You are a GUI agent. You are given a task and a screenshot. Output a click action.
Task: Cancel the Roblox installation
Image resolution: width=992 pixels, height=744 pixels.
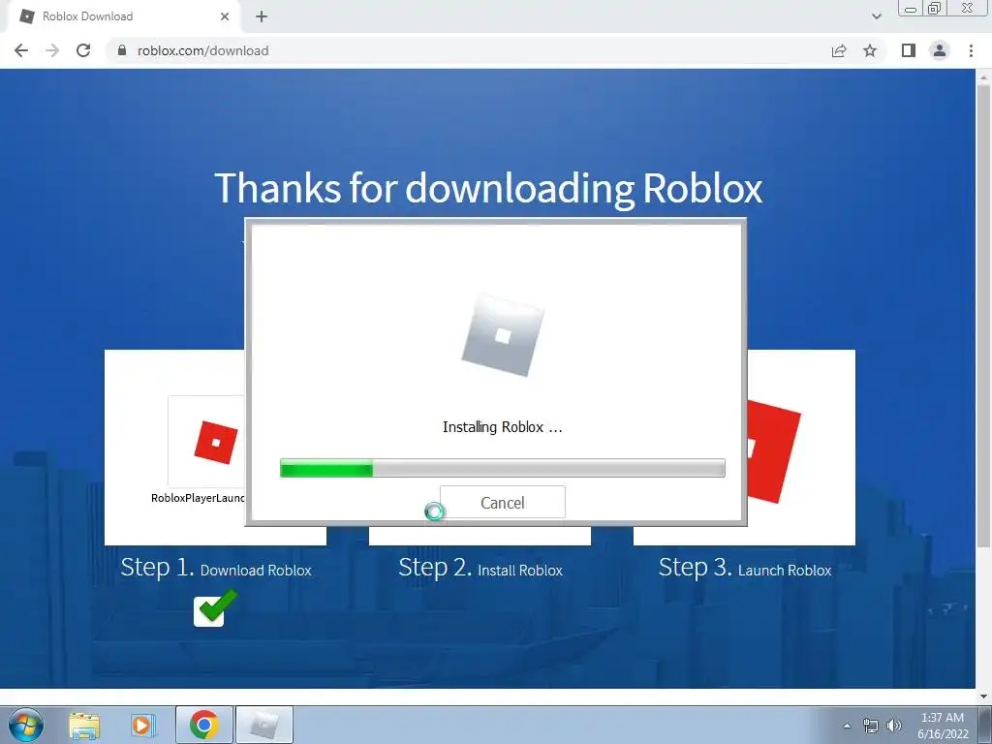[503, 503]
